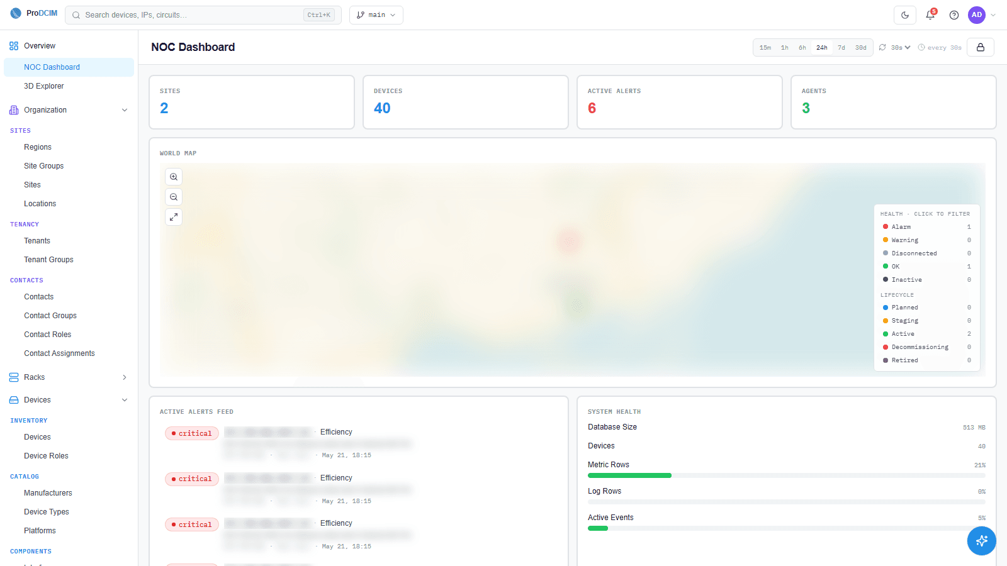This screenshot has height=566, width=1007.
Task: Expand the world map to fullscreen
Action: coord(174,218)
